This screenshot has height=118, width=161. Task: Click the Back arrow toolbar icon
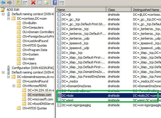tap(3, 3)
